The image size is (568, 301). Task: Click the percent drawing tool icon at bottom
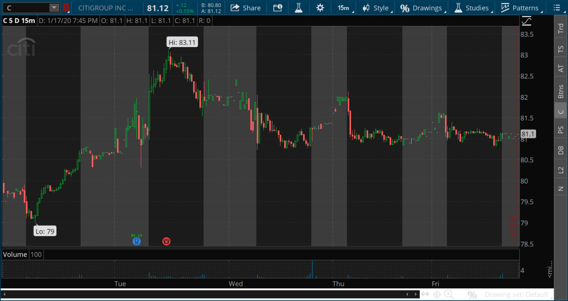(x=472, y=295)
